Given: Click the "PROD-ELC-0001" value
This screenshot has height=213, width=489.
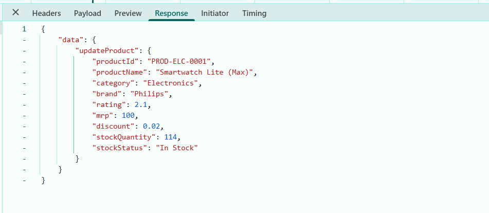Looking at the screenshot, I should click(x=179, y=61).
